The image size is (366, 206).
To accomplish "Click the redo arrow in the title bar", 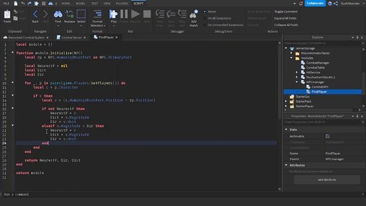I will (29, 3).
